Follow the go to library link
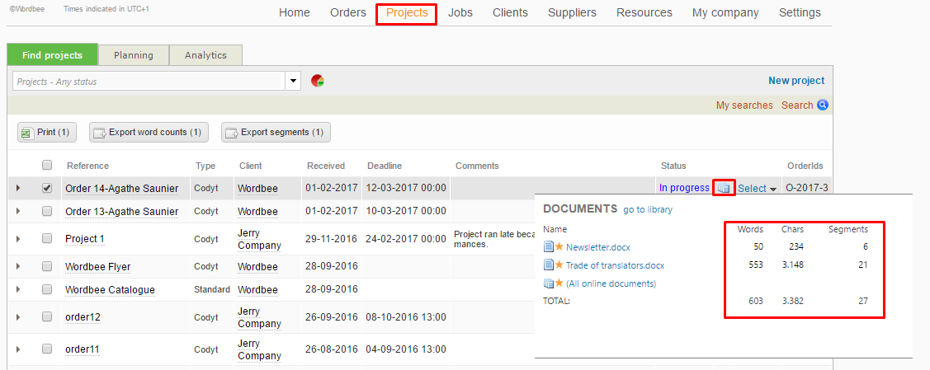The width and height of the screenshot is (930, 370). (648, 209)
